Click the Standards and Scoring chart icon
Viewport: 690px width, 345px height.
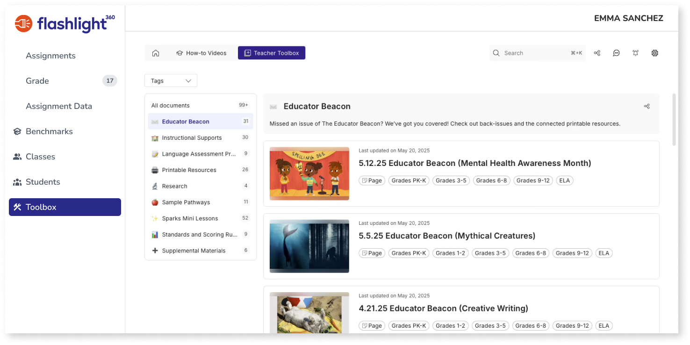point(155,235)
